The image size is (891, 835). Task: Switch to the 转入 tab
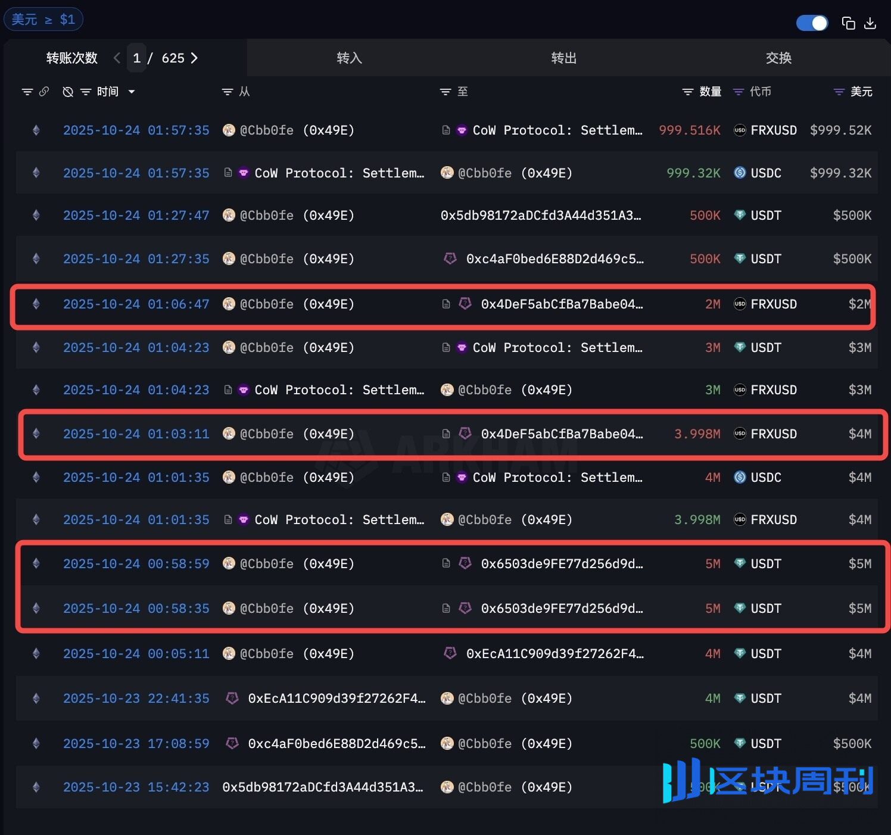pos(349,58)
